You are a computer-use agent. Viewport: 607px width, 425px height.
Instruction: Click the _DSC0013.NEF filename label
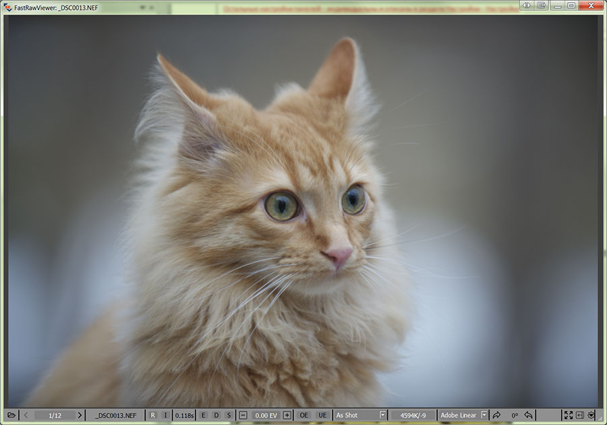(x=116, y=415)
